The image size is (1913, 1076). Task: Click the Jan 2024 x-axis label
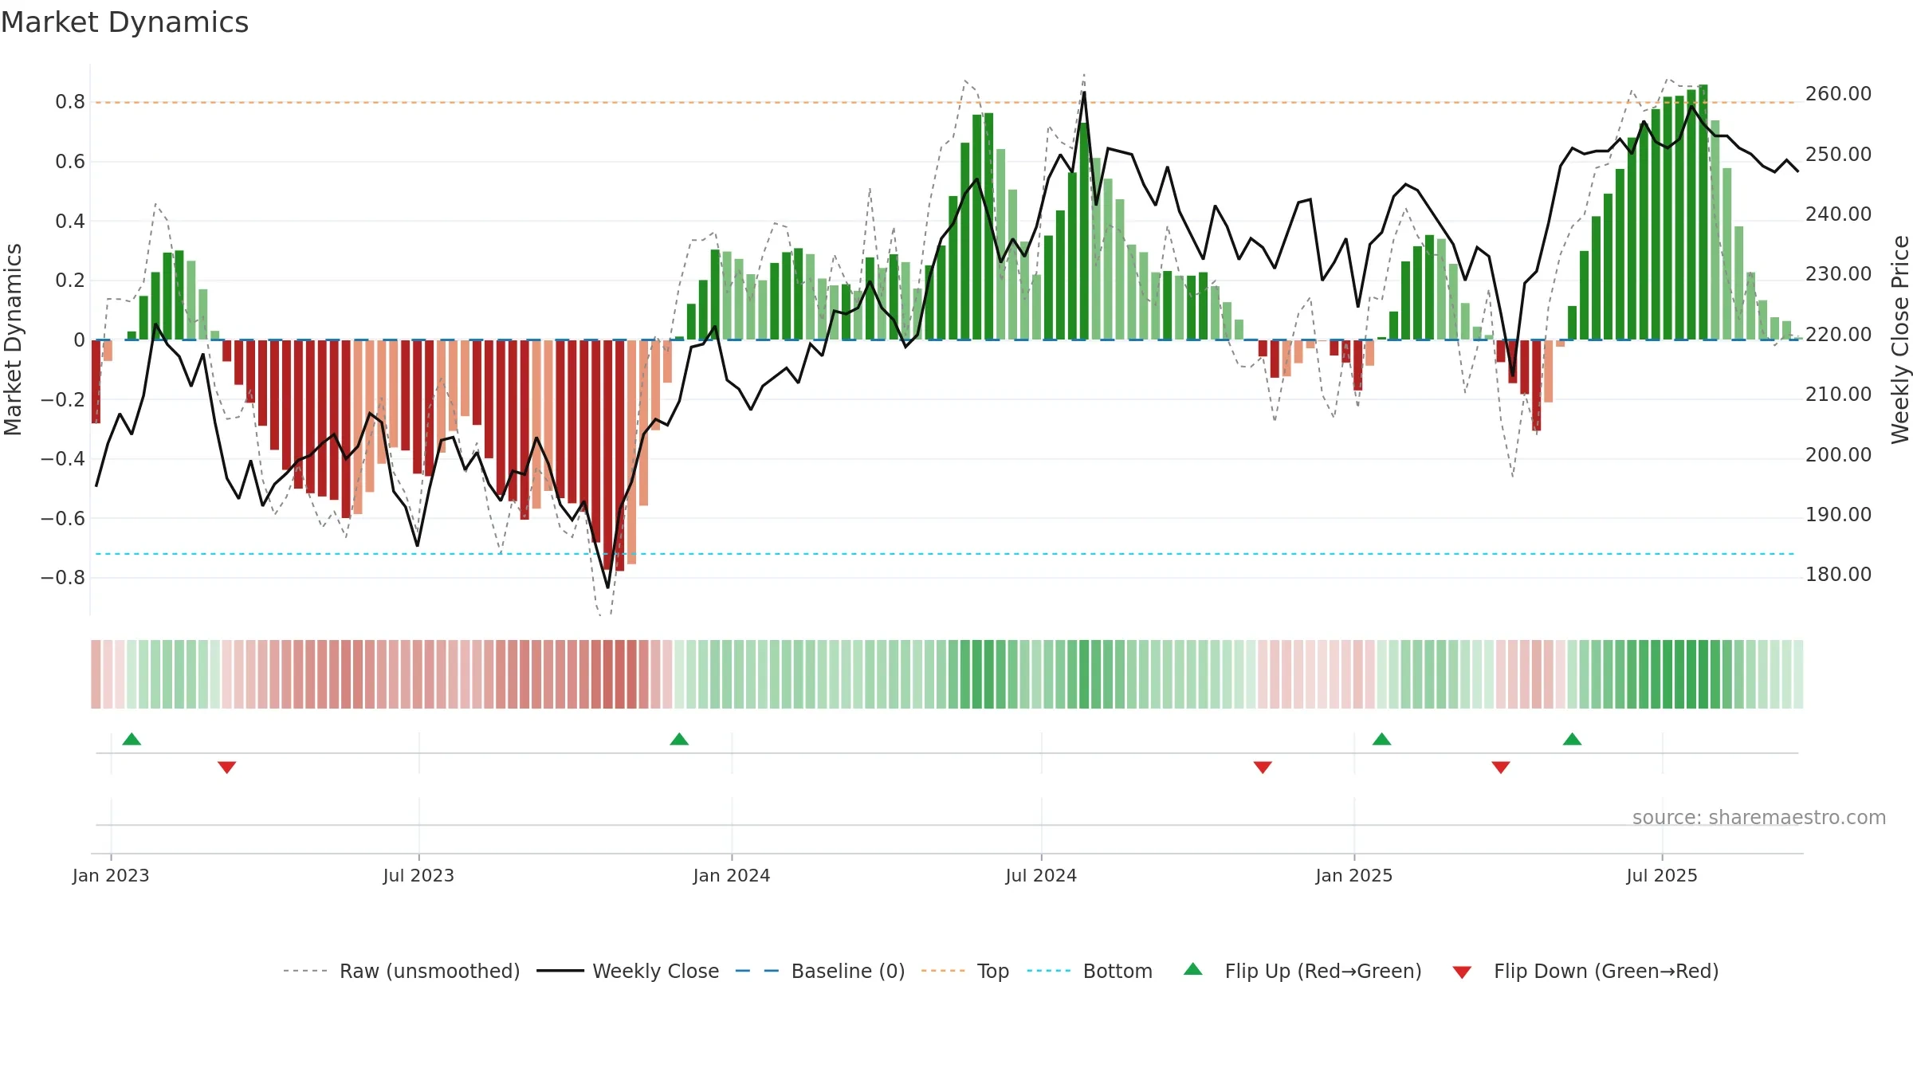(x=732, y=875)
